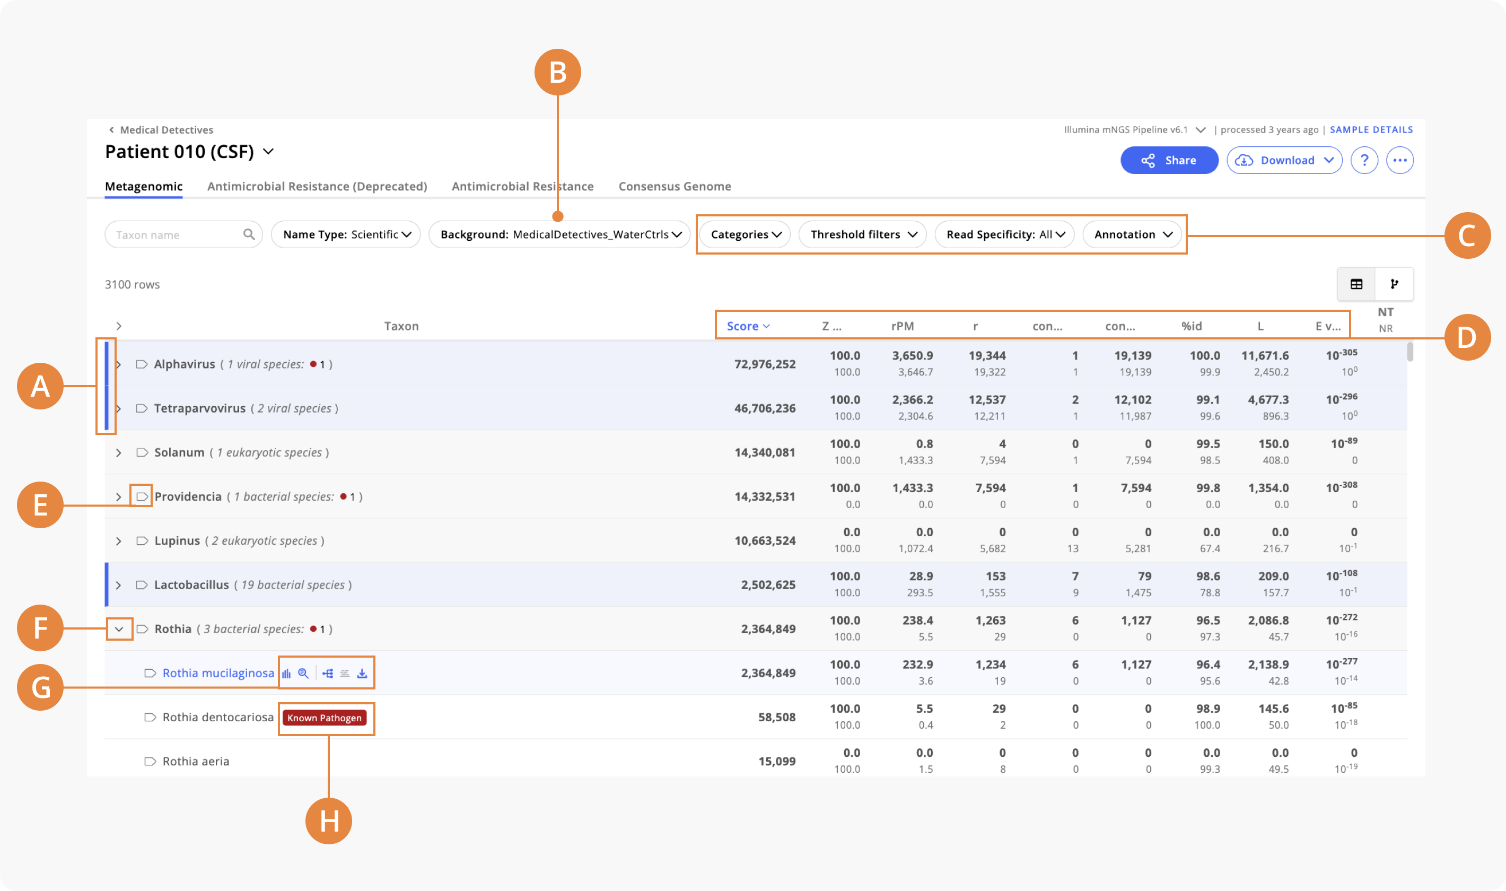This screenshot has height=891, width=1506.
Task: Expand the Solanum genus row
Action: point(119,453)
